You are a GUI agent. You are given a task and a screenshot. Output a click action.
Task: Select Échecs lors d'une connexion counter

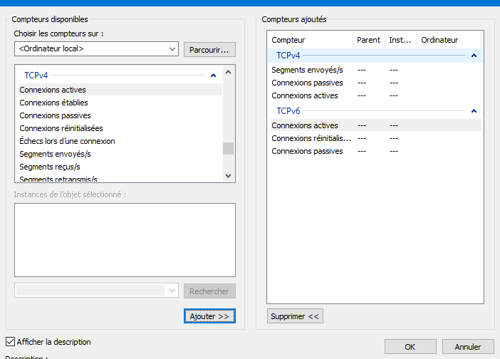click(x=67, y=141)
